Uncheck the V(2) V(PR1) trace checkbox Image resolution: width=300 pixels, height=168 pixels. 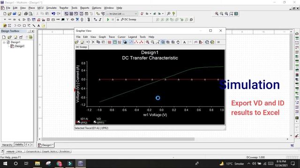tap(95, 122)
